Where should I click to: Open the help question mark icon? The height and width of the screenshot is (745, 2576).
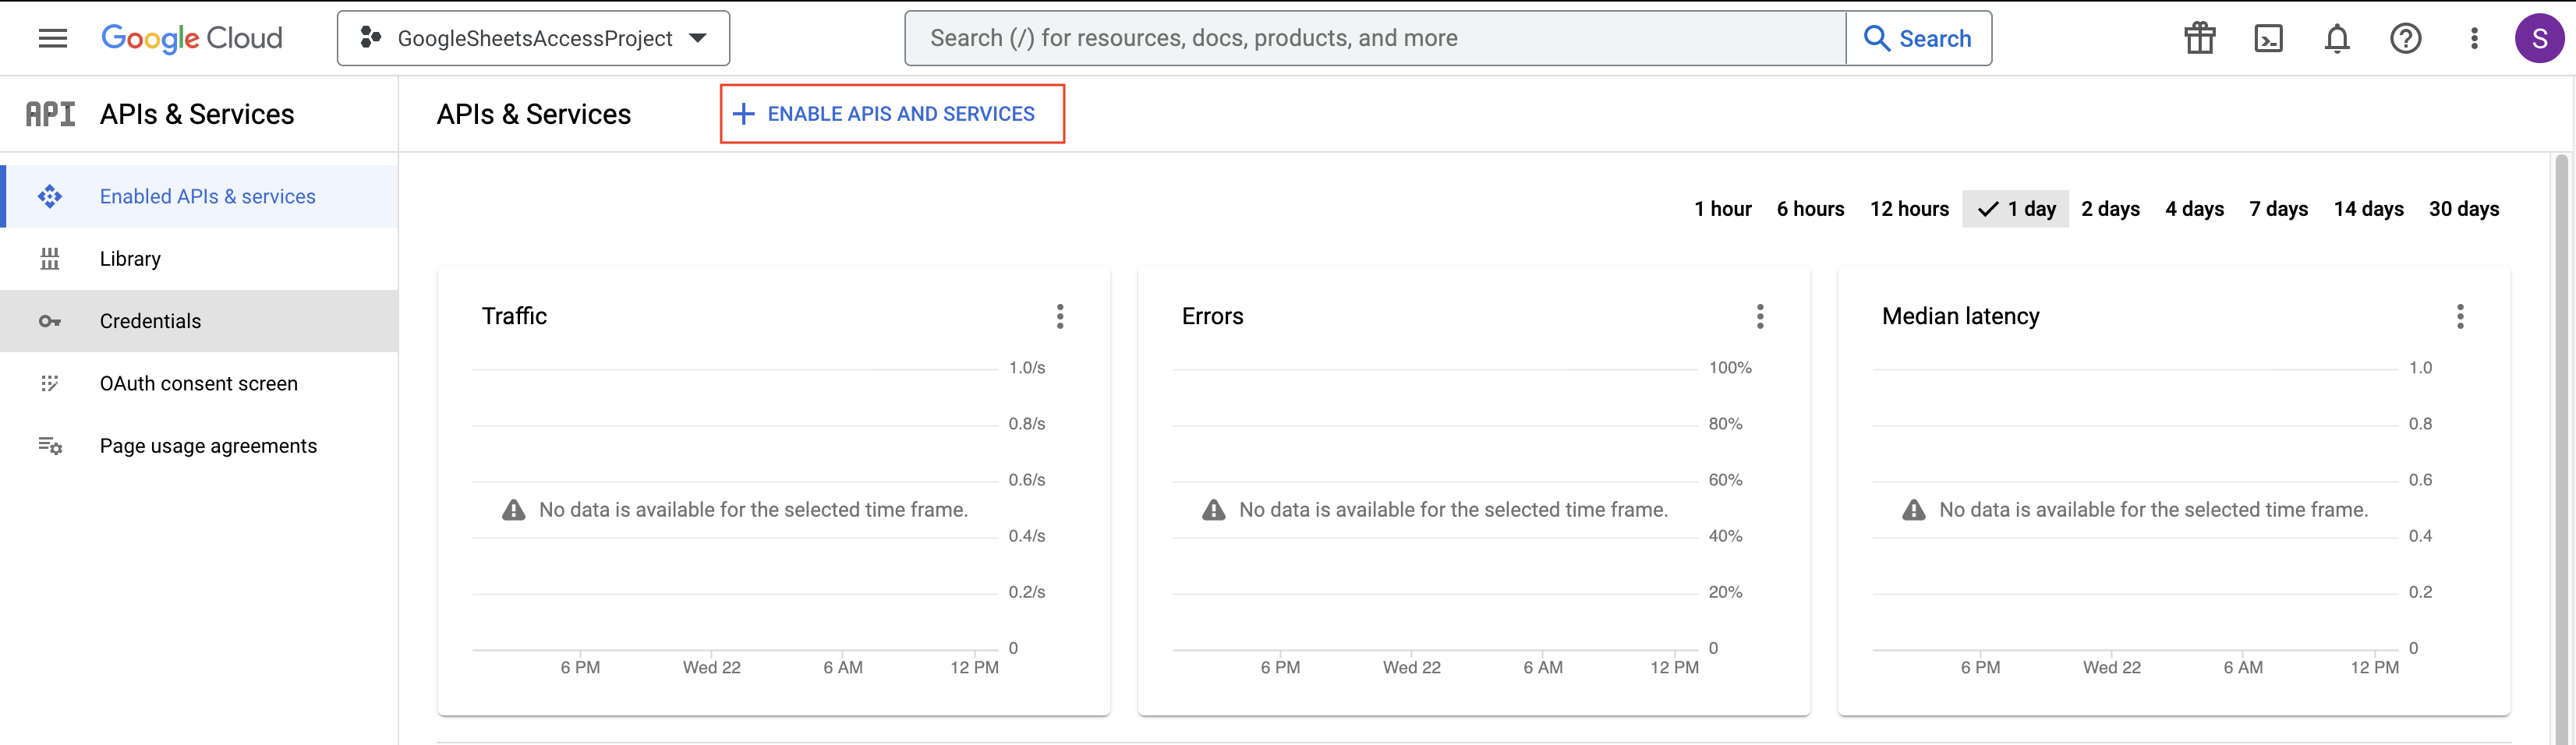coord(2405,38)
